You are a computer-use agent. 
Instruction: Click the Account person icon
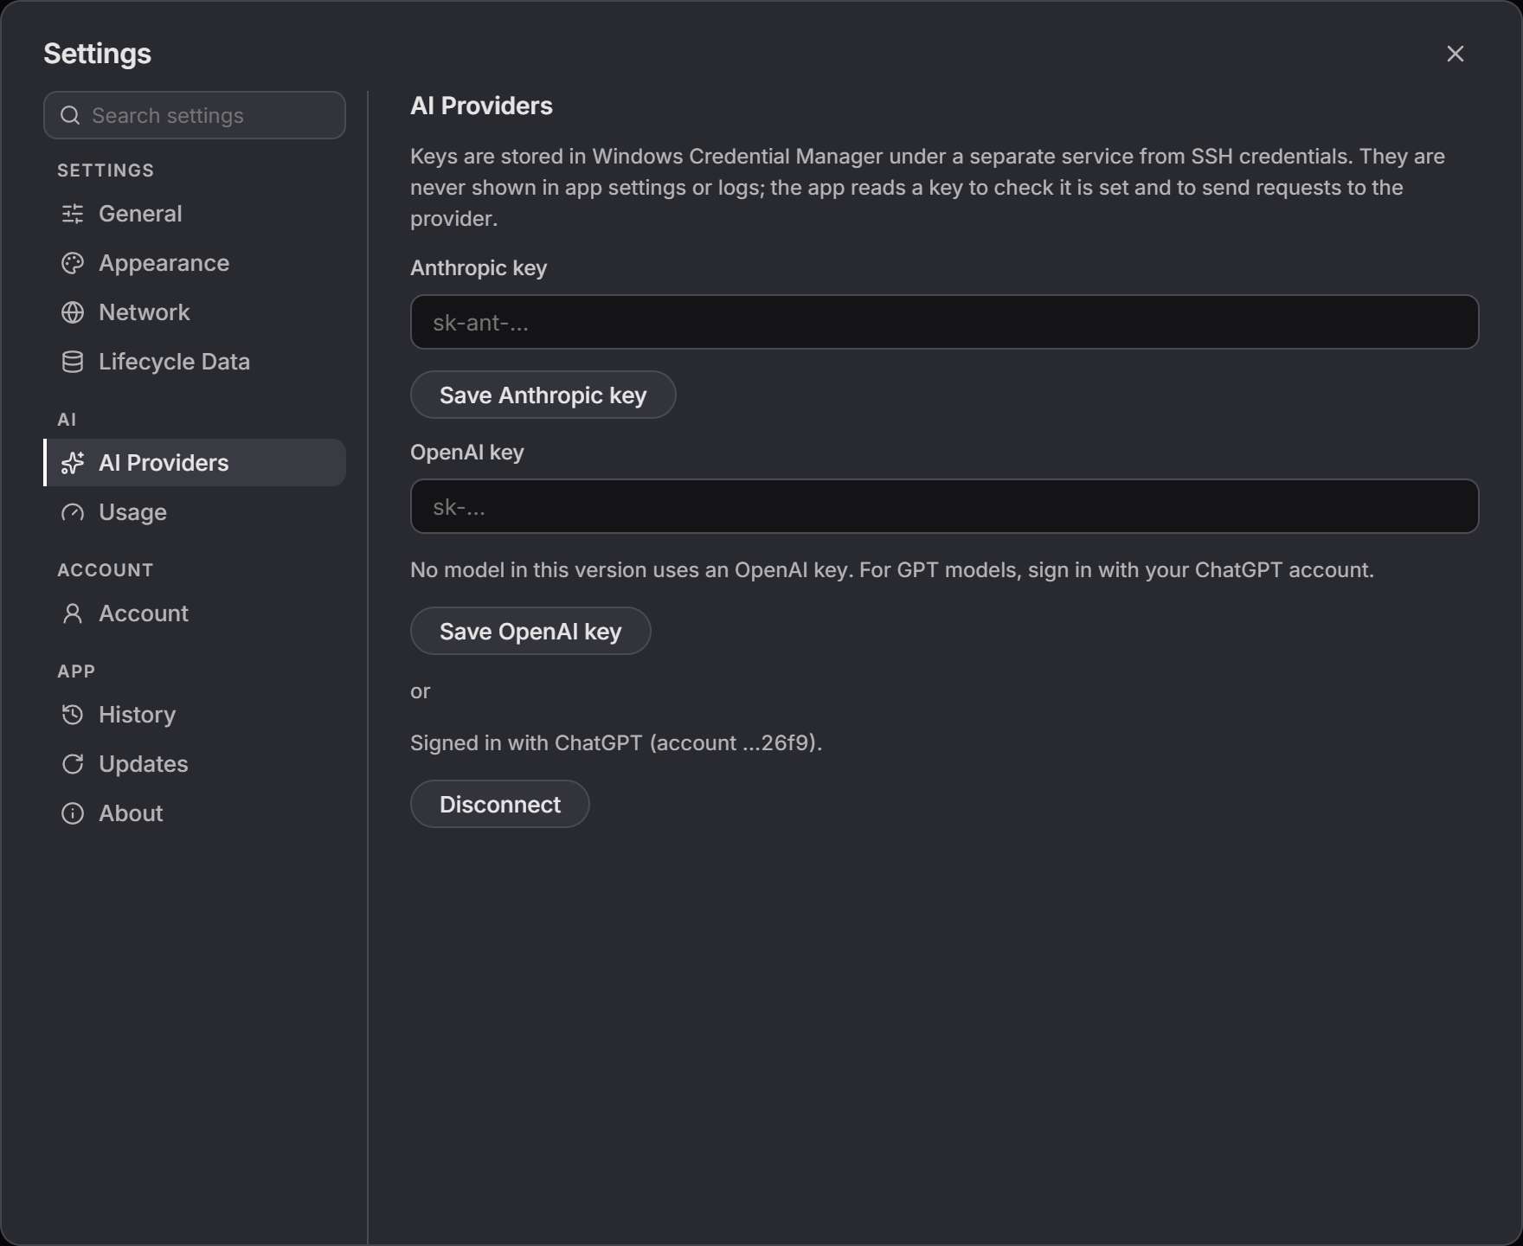click(73, 613)
